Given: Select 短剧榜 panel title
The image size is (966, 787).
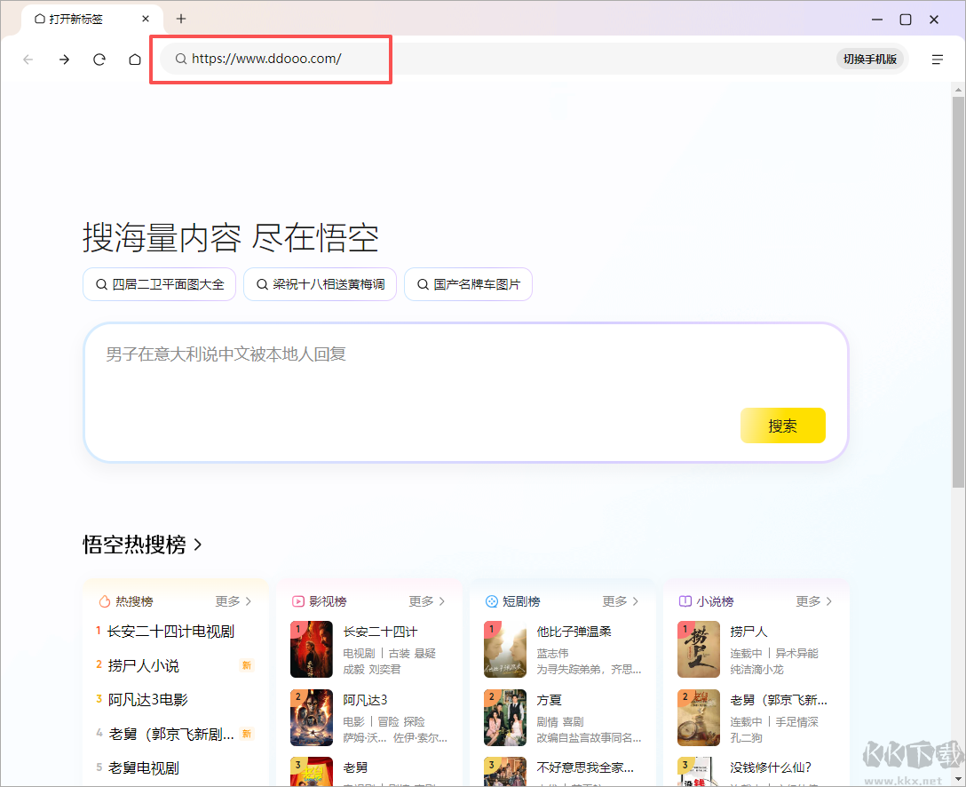Looking at the screenshot, I should point(521,601).
